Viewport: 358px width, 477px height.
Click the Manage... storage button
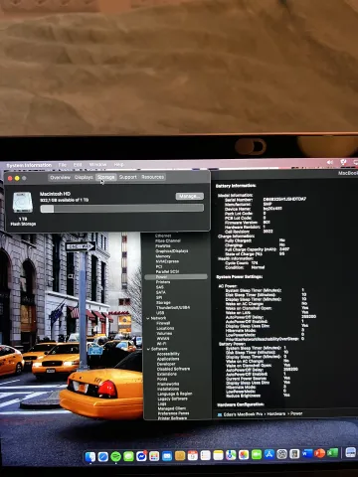(x=190, y=196)
